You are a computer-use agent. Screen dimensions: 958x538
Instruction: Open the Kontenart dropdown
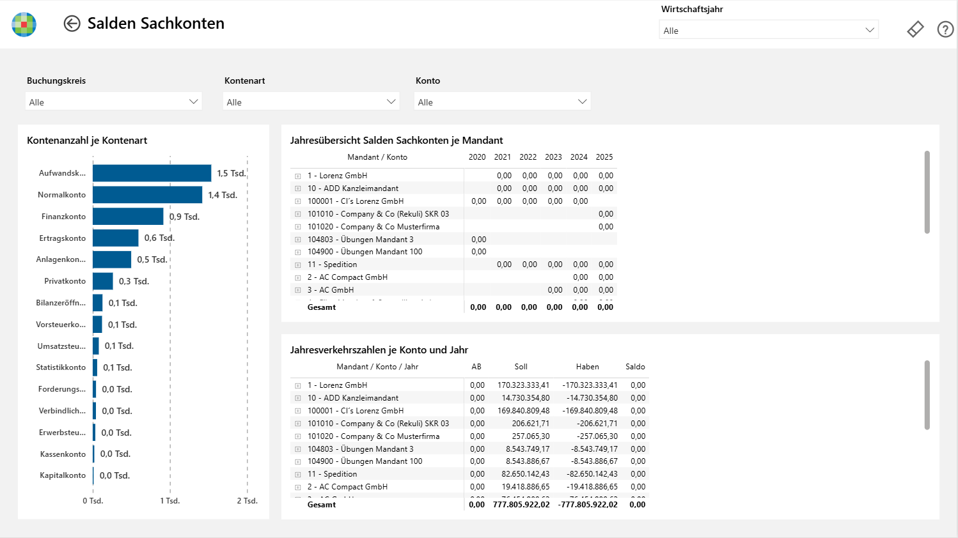[311, 102]
